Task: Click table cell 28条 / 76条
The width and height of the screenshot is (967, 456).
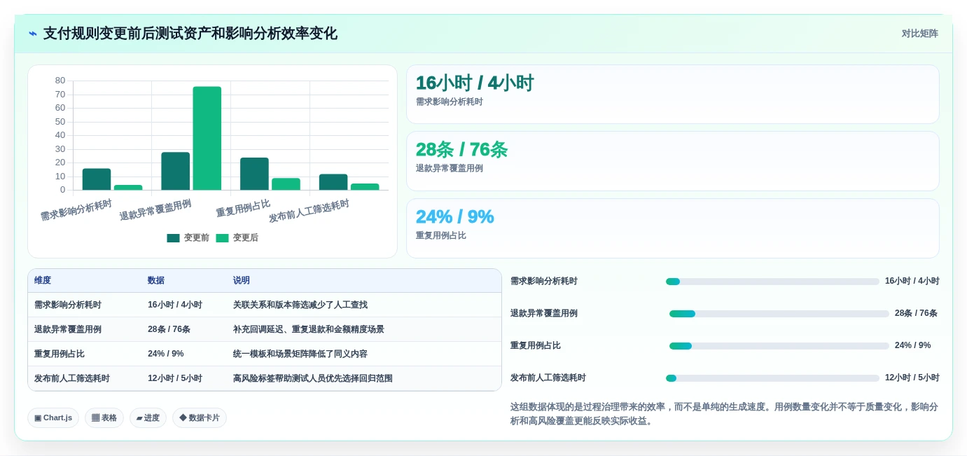Action: click(x=184, y=329)
